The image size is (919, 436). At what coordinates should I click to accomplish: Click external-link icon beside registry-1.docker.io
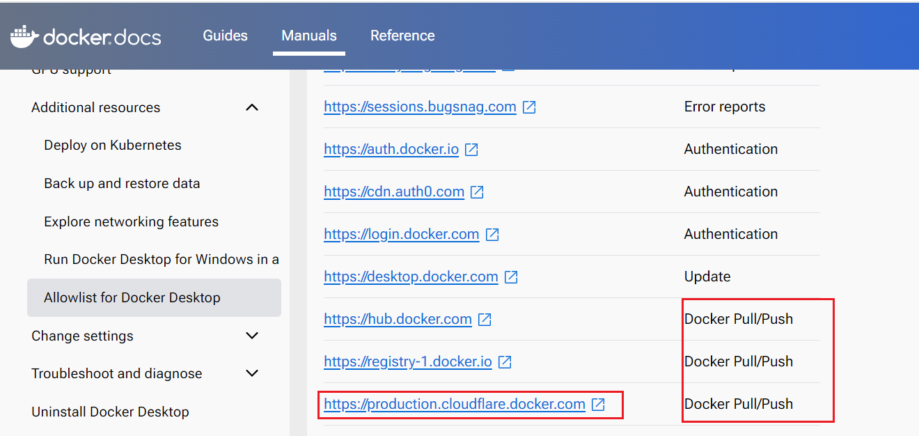pyautogui.click(x=505, y=362)
